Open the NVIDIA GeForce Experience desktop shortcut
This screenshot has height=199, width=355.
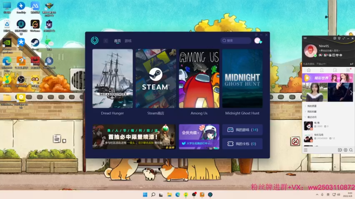(x=7, y=46)
